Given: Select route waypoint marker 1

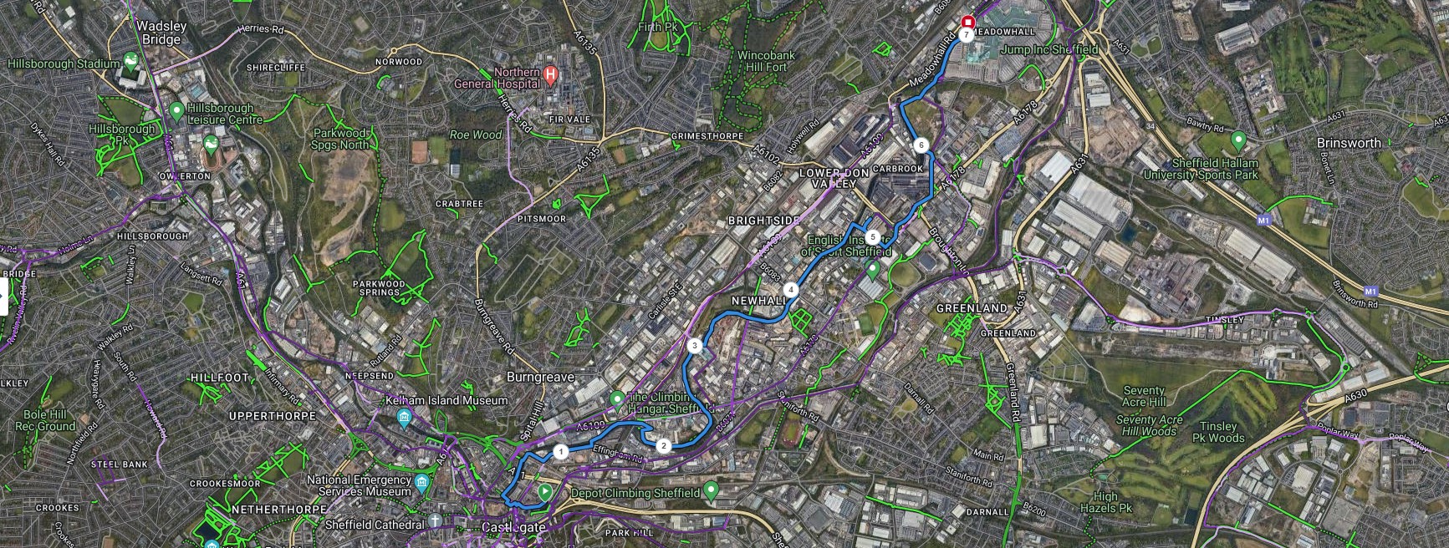Looking at the screenshot, I should pos(560,452).
